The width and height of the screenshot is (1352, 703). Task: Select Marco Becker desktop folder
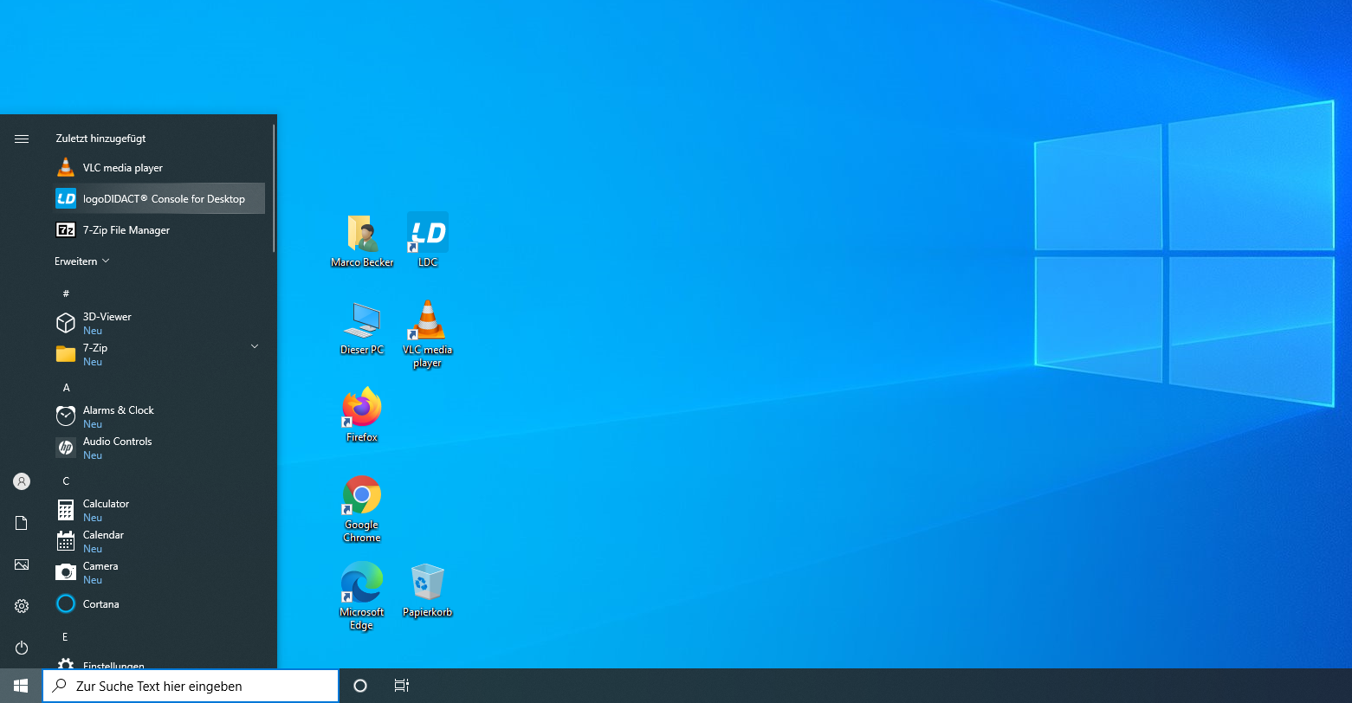[x=362, y=241]
